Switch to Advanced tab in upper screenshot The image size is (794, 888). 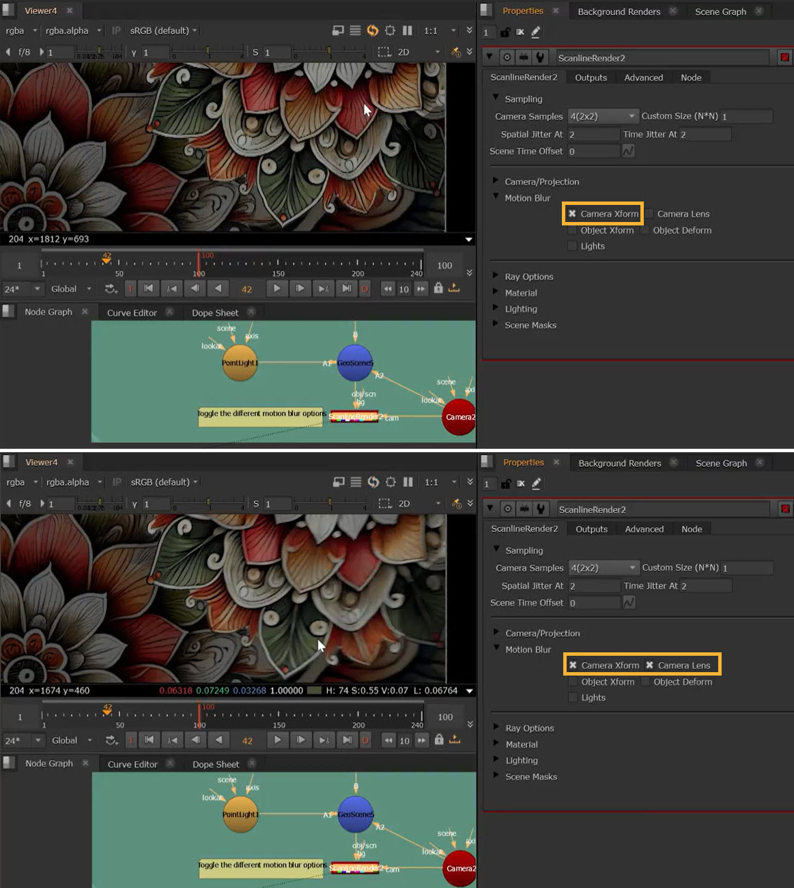[643, 78]
